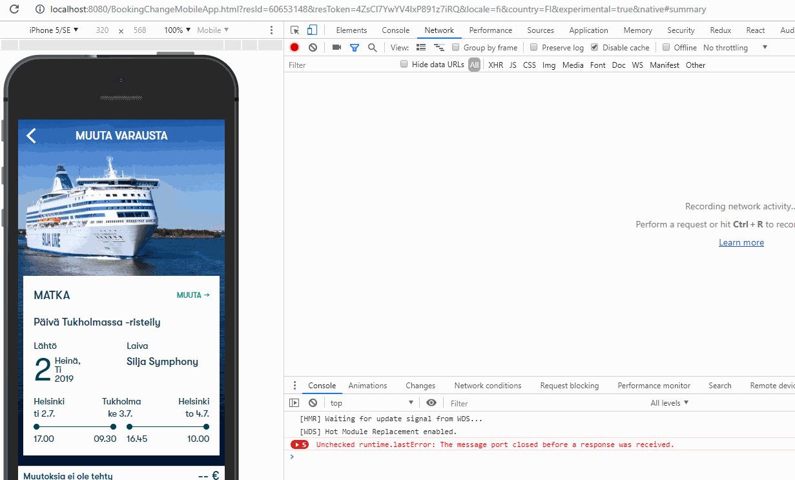Select the All filter type
The image size is (795, 480).
[475, 65]
